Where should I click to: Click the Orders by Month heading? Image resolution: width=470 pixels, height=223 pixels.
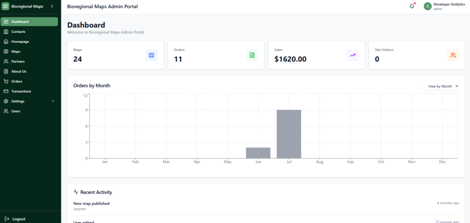[x=92, y=86]
